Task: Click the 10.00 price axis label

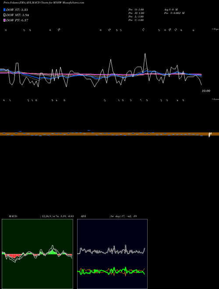Action: 206,91
